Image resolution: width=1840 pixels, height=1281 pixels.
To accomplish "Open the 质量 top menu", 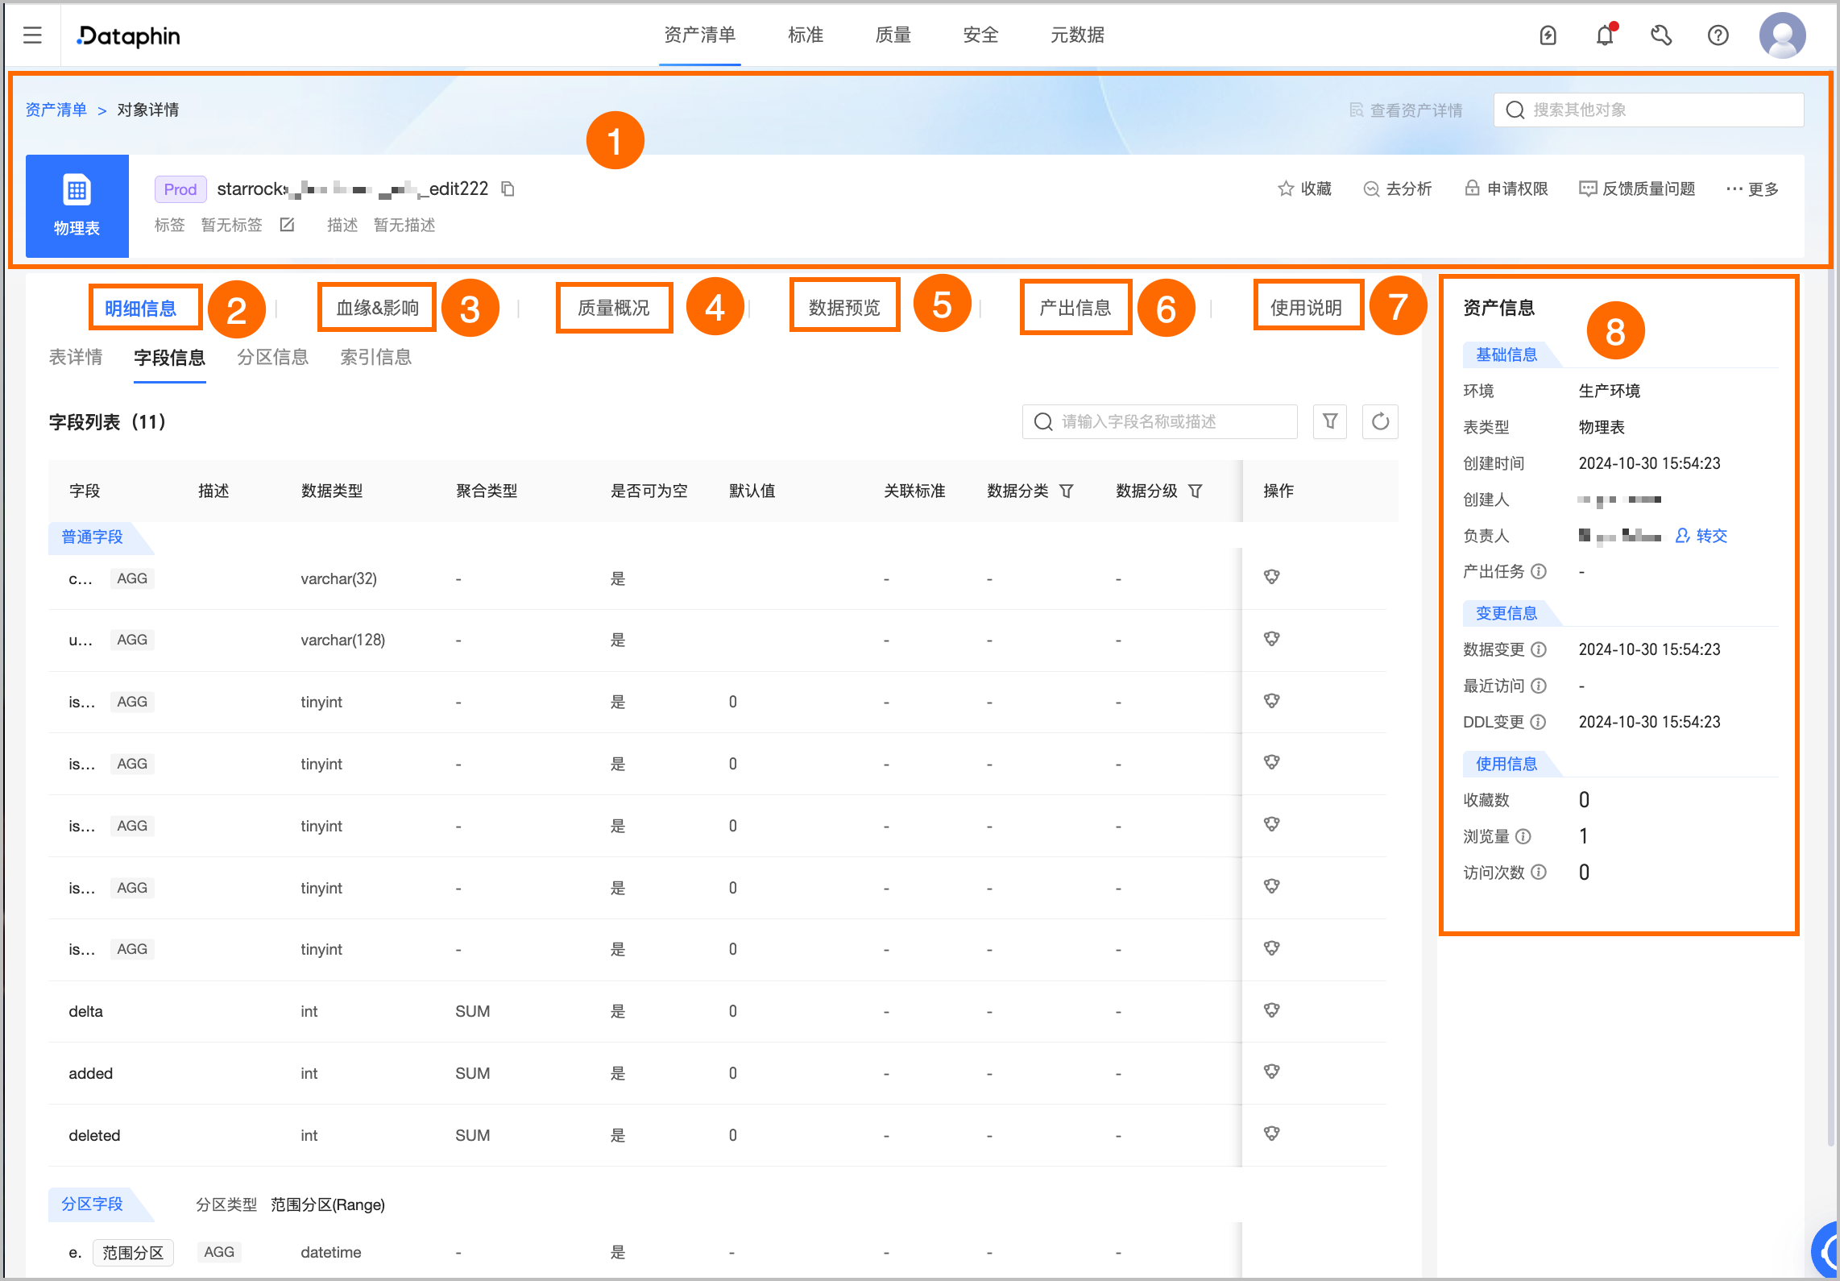I will 893,35.
